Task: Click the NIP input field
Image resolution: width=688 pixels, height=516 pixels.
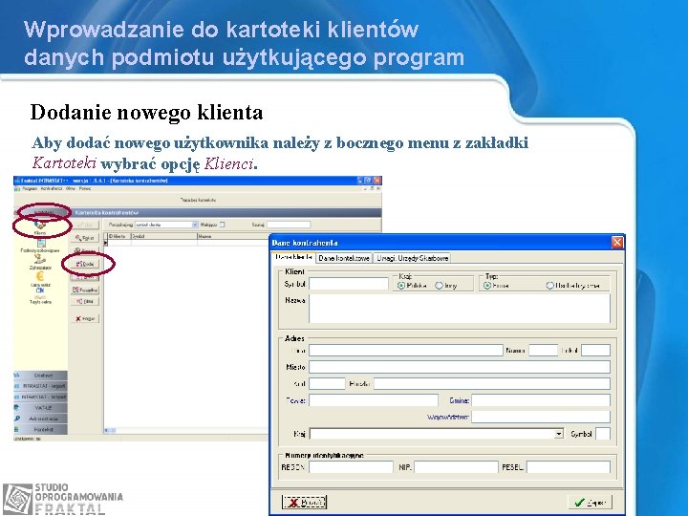Action: (x=457, y=467)
